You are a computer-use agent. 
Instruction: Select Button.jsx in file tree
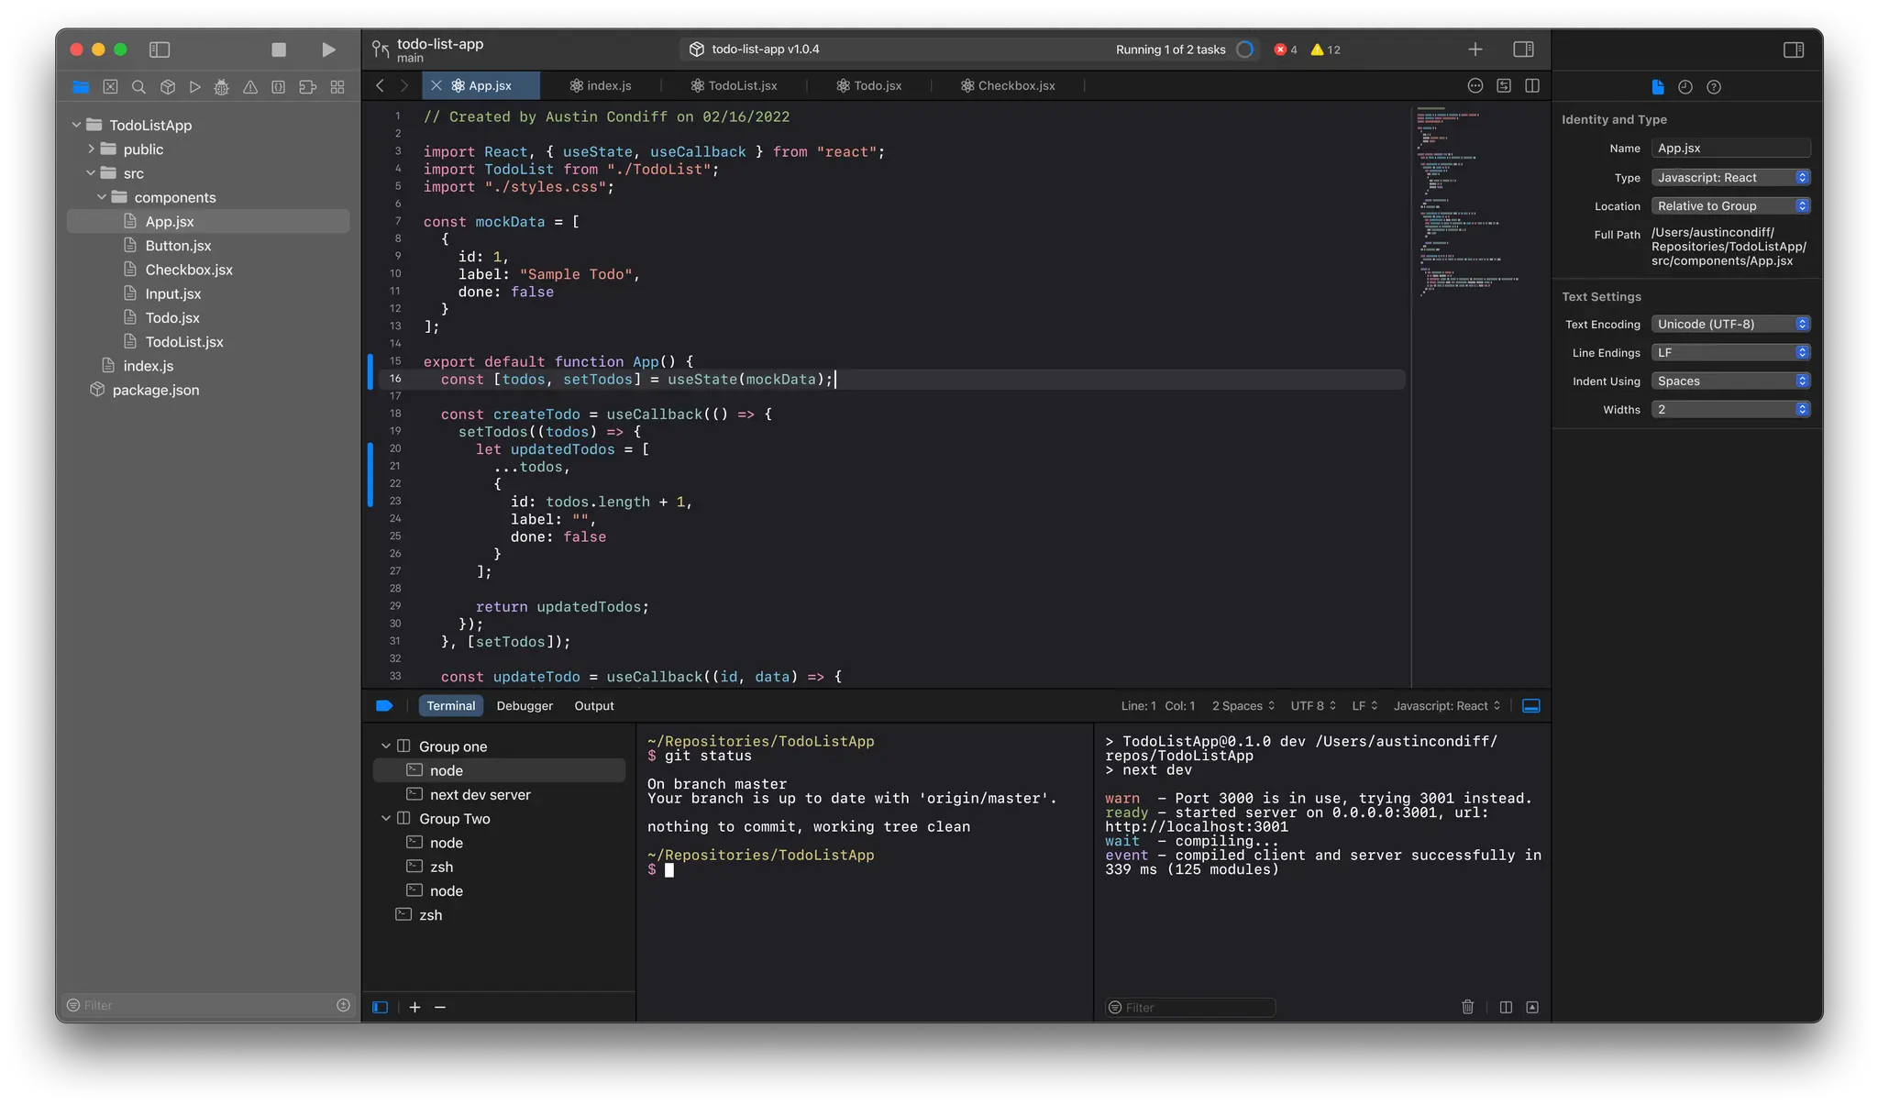[178, 246]
